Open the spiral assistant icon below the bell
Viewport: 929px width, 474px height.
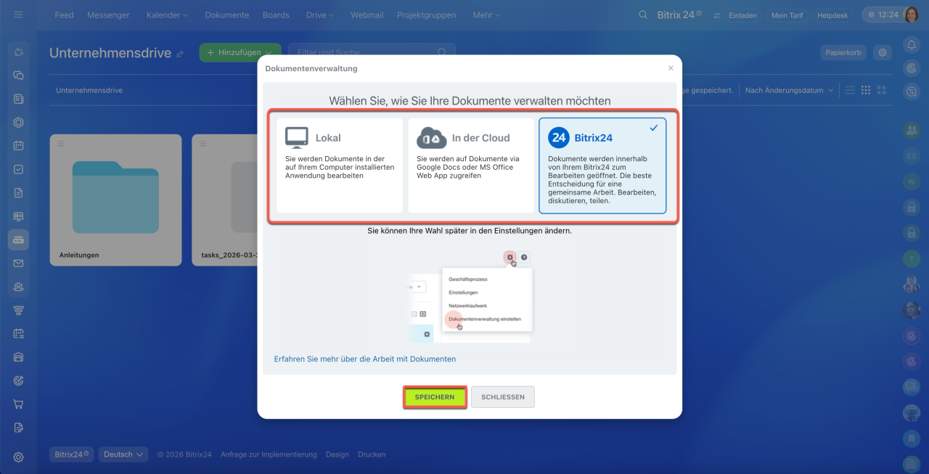(912, 68)
